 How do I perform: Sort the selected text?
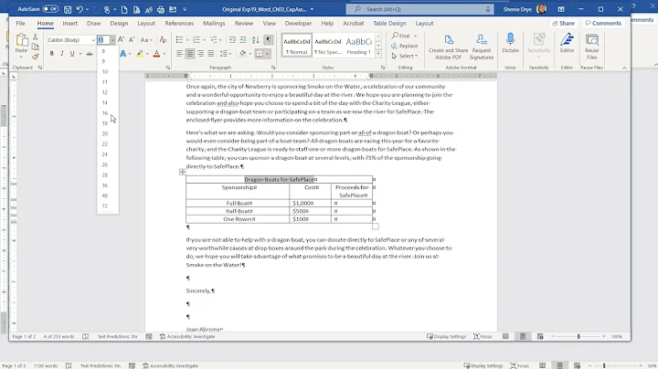pyautogui.click(x=256, y=40)
